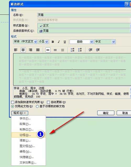Image resolution: width=131 pixels, height=167 pixels.
Task: Choose 快捷键(K)... menu item
Action: [x=29, y=157]
